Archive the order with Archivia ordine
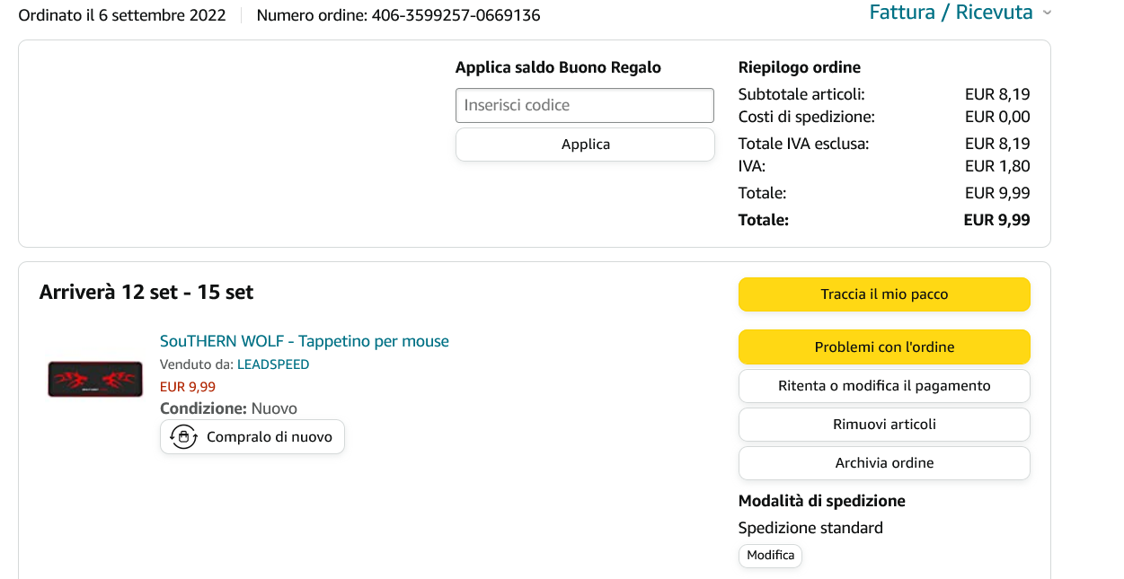The width and height of the screenshot is (1124, 579). 884,463
